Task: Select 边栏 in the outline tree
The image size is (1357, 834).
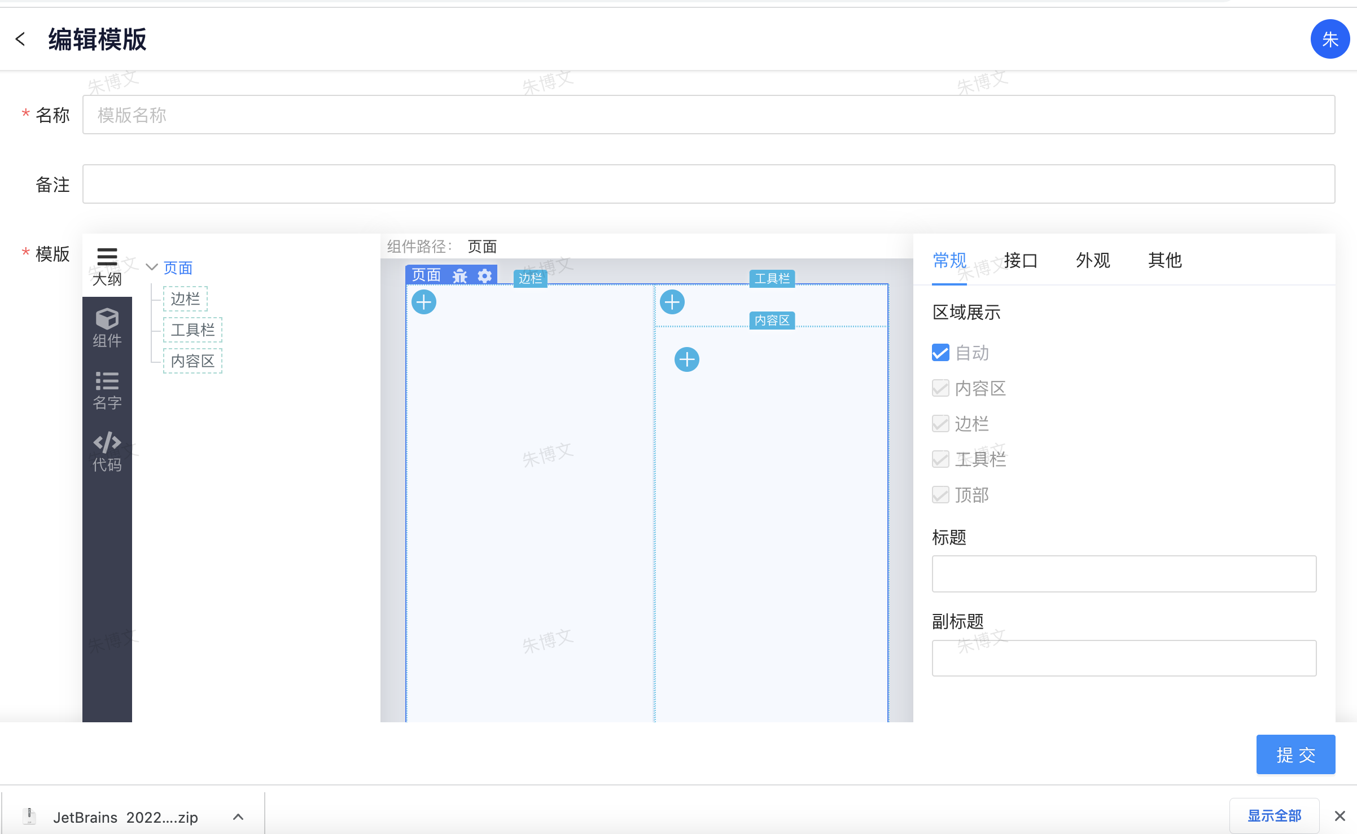Action: click(186, 299)
